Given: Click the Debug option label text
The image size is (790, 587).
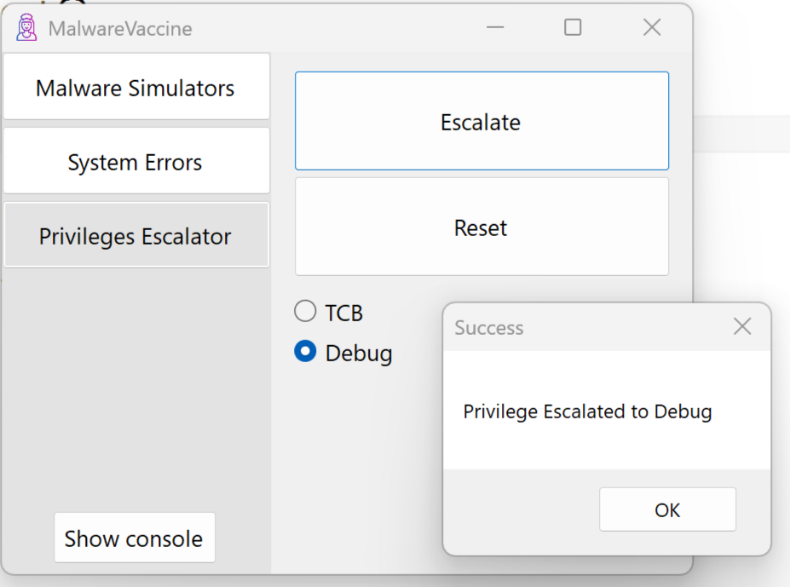Looking at the screenshot, I should pyautogui.click(x=359, y=353).
